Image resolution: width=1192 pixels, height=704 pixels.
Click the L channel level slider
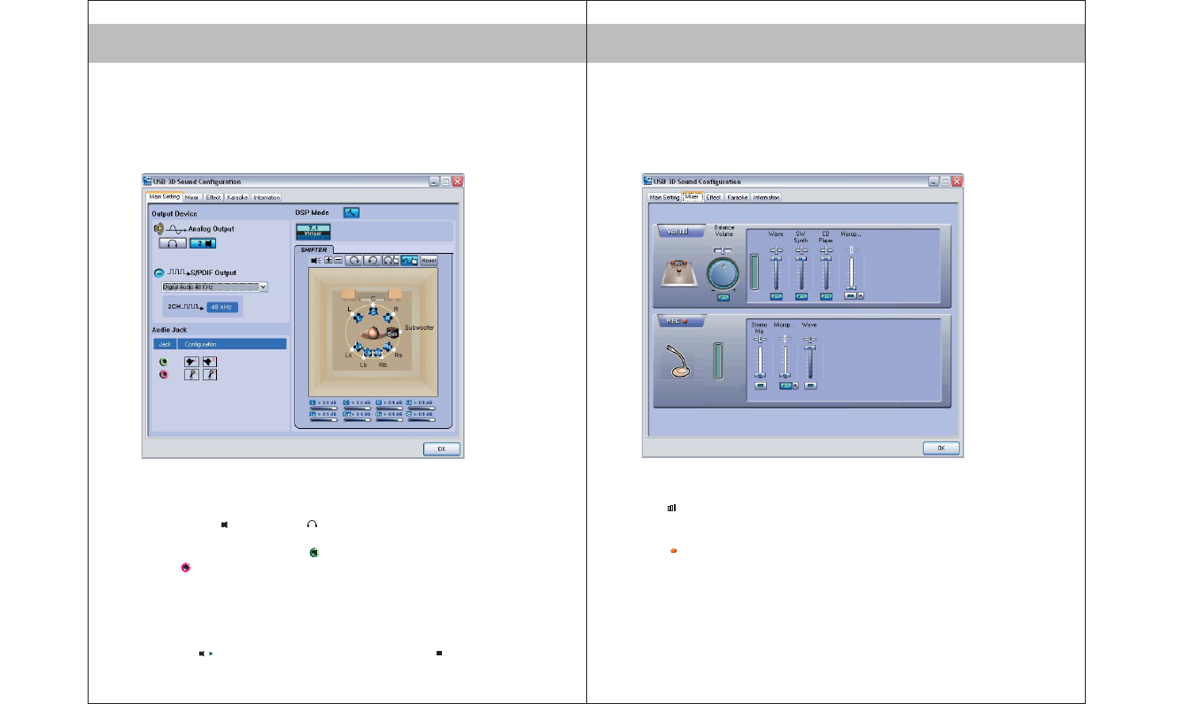click(x=323, y=409)
